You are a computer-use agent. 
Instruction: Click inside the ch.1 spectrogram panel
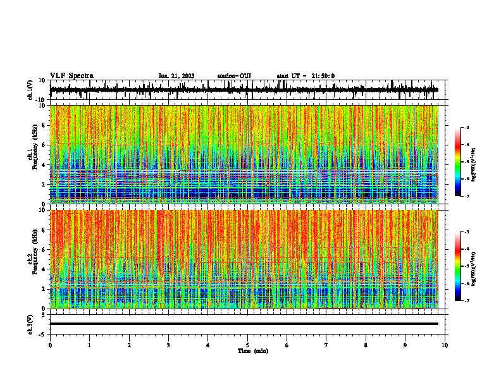click(244, 154)
